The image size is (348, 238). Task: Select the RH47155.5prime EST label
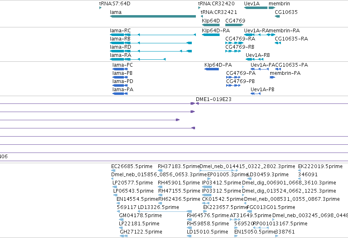tap(179, 191)
